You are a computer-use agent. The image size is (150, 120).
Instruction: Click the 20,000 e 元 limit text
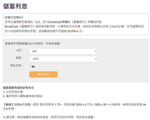coord(75,31)
